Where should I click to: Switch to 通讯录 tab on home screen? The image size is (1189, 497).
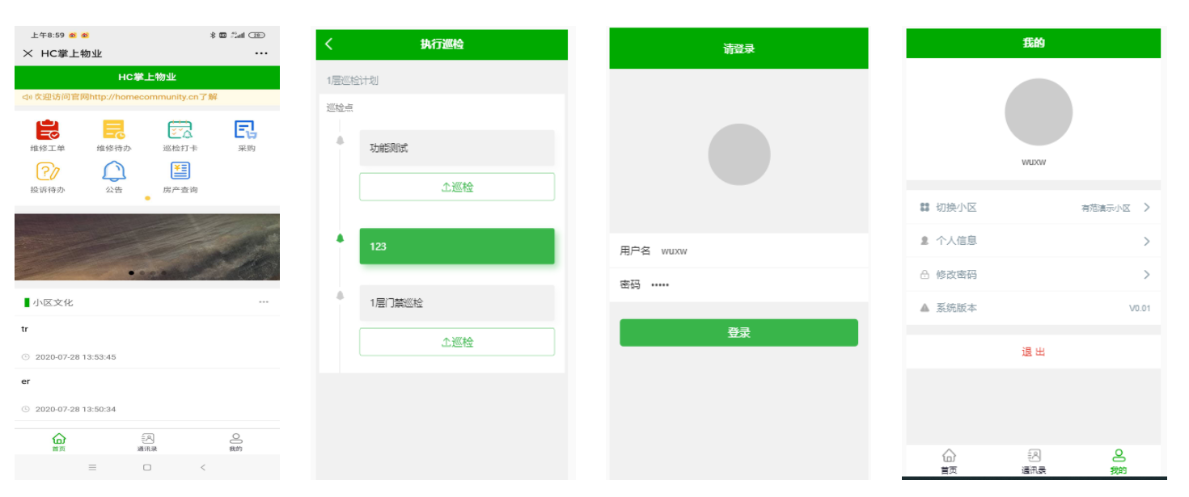point(147,441)
